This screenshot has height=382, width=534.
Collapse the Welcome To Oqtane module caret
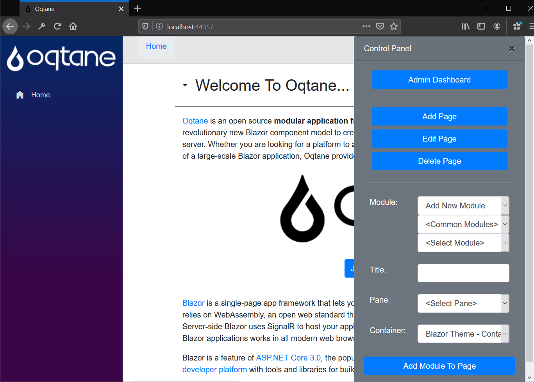tap(185, 85)
